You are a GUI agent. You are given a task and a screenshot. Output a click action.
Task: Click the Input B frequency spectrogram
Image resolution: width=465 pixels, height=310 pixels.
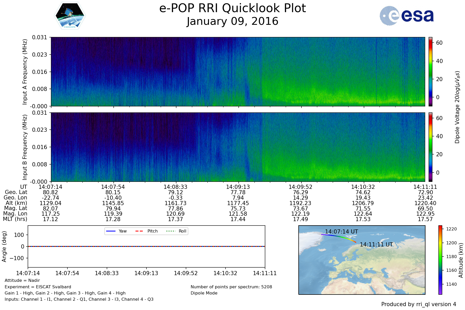coord(238,147)
